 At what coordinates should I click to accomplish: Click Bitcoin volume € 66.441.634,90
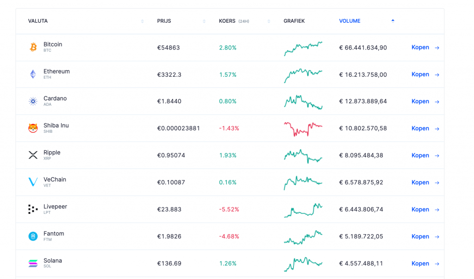[x=363, y=48]
